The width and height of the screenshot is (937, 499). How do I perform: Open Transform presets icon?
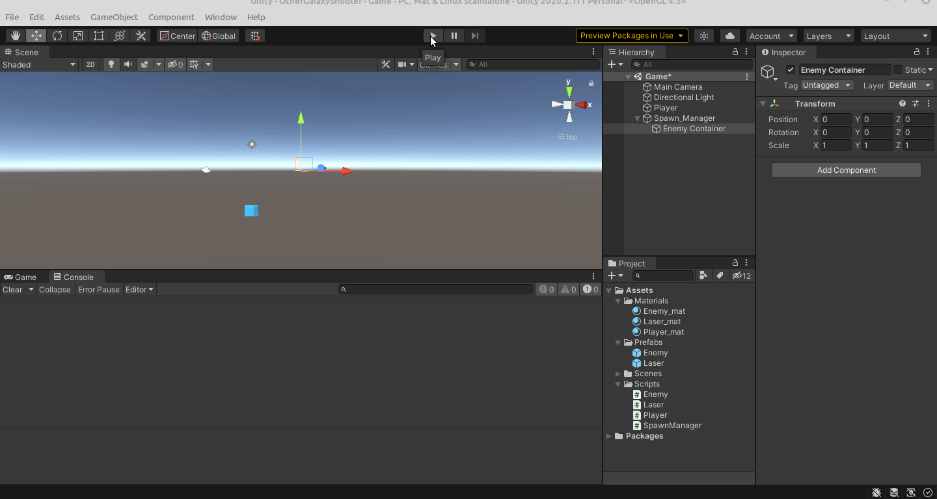tap(916, 103)
